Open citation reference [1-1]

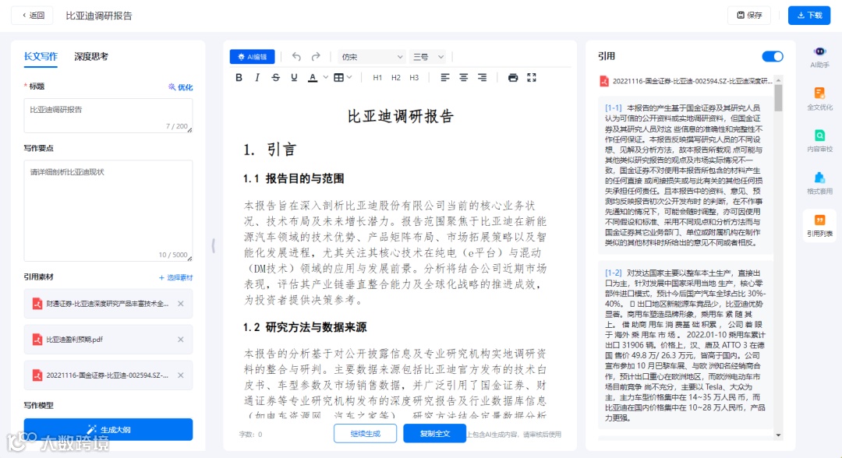(x=614, y=107)
